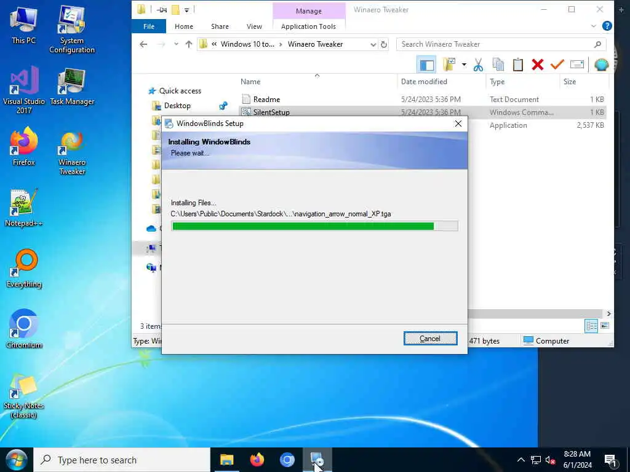Click the orange checkmark properties icon
Viewport: 630px width, 472px height.
[x=557, y=65]
